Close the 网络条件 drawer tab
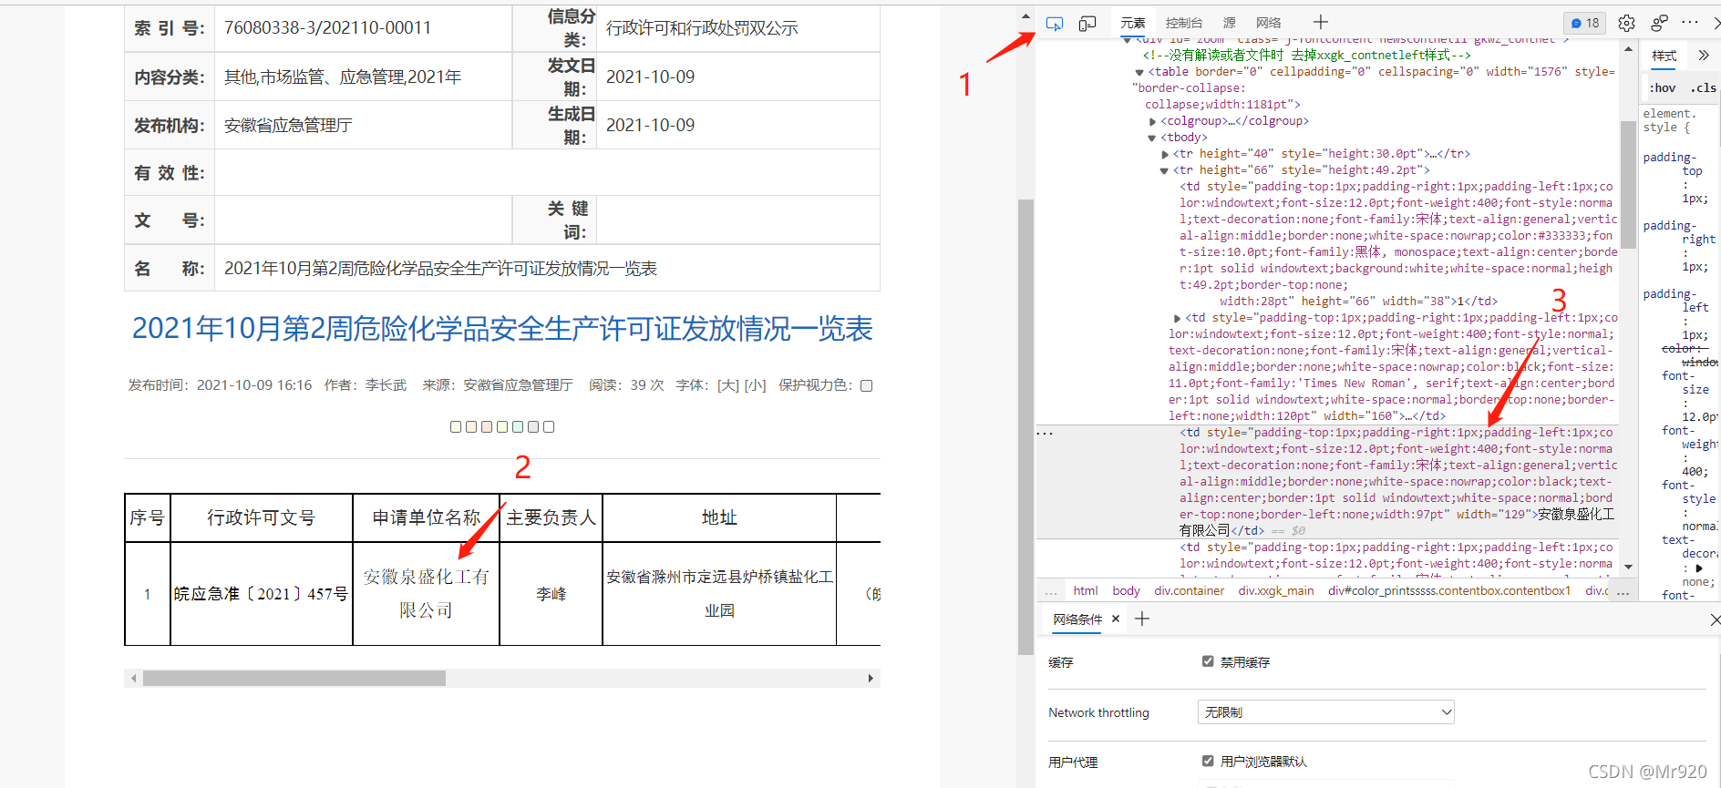 tap(1116, 619)
